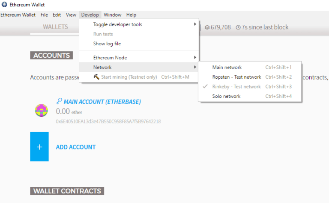Click the ADD ACCOUNT link text
Viewport: 329px width, 203px height.
point(76,147)
